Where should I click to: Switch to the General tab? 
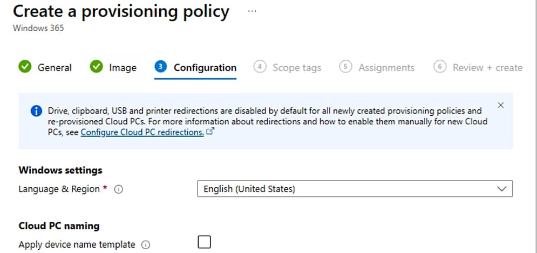point(54,67)
